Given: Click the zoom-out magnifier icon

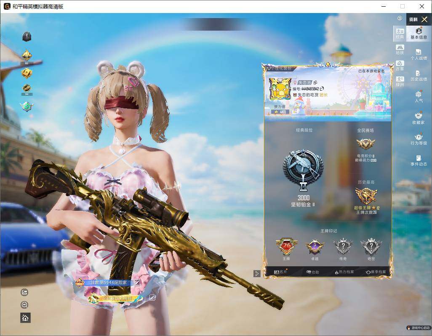Looking at the screenshot, I should pos(24,304).
